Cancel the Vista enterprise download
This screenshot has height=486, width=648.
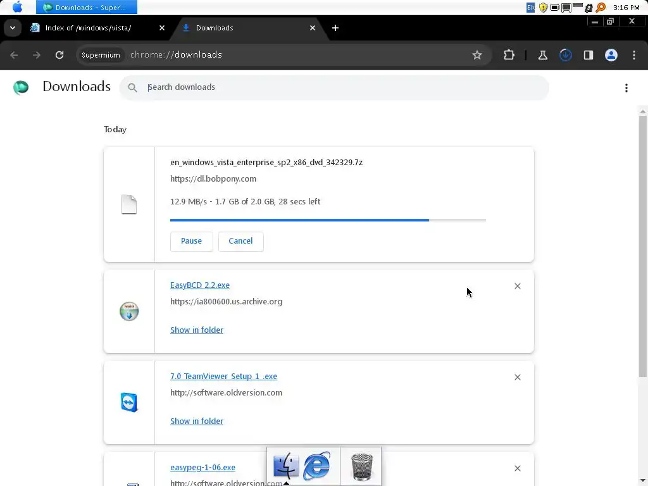point(240,241)
